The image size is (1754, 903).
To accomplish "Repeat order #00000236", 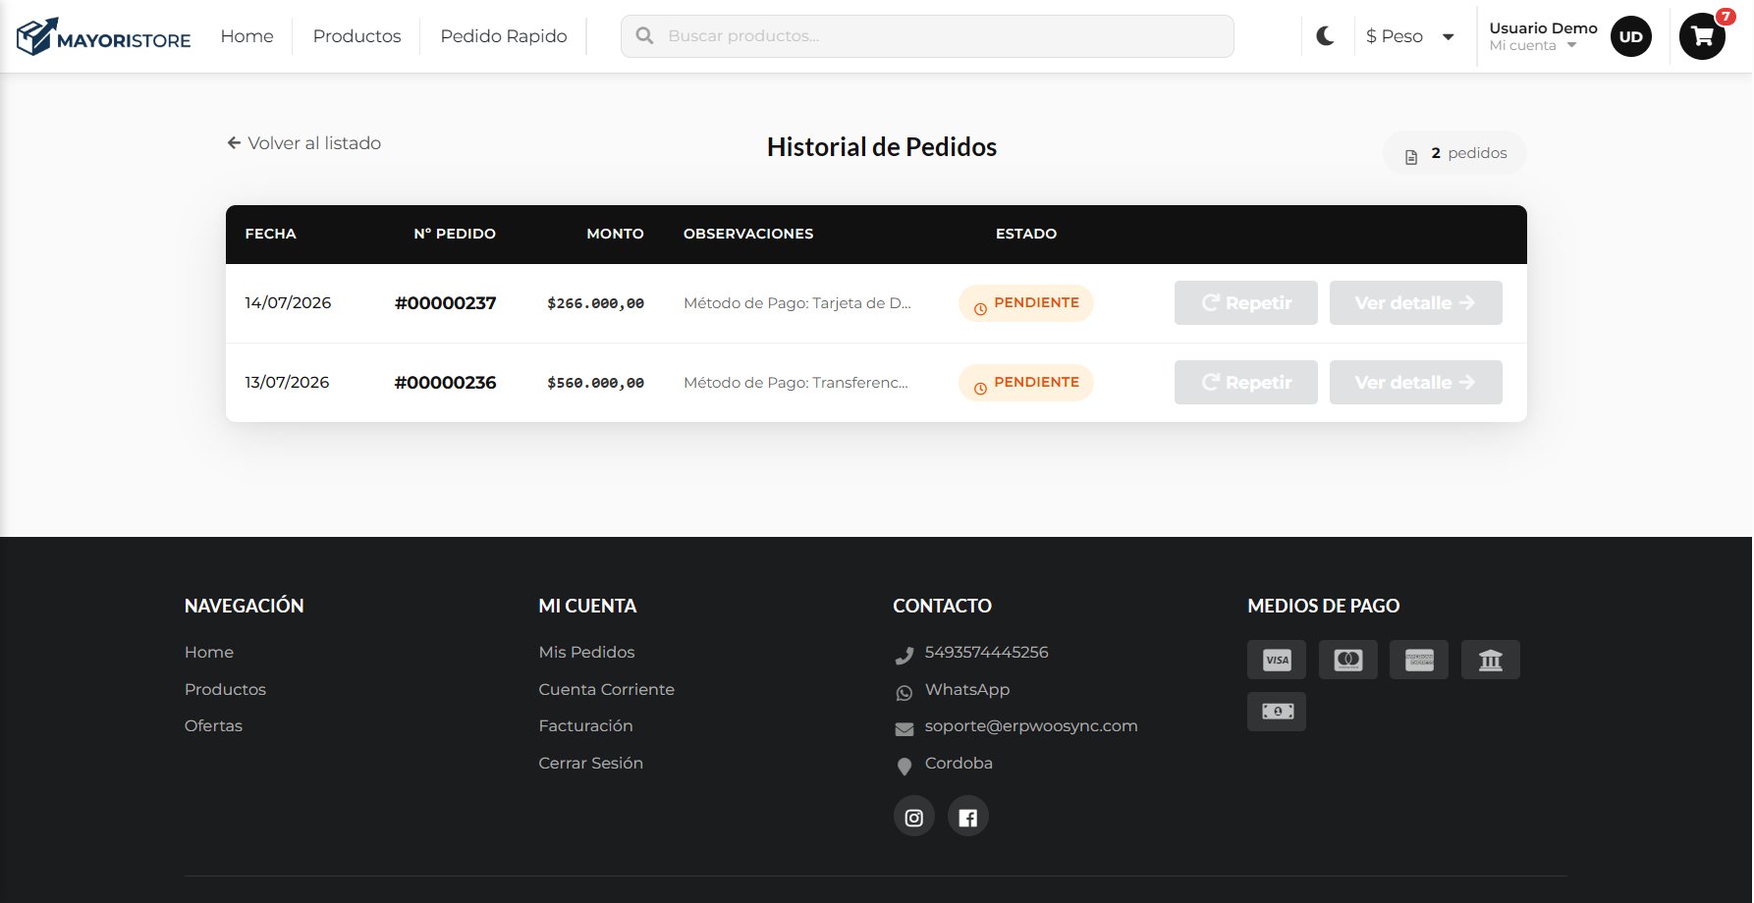I will pyautogui.click(x=1246, y=383).
